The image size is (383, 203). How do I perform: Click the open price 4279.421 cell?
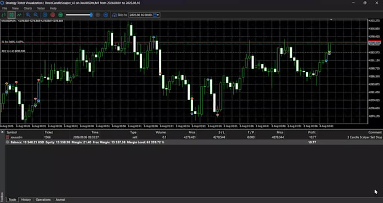(x=190, y=137)
